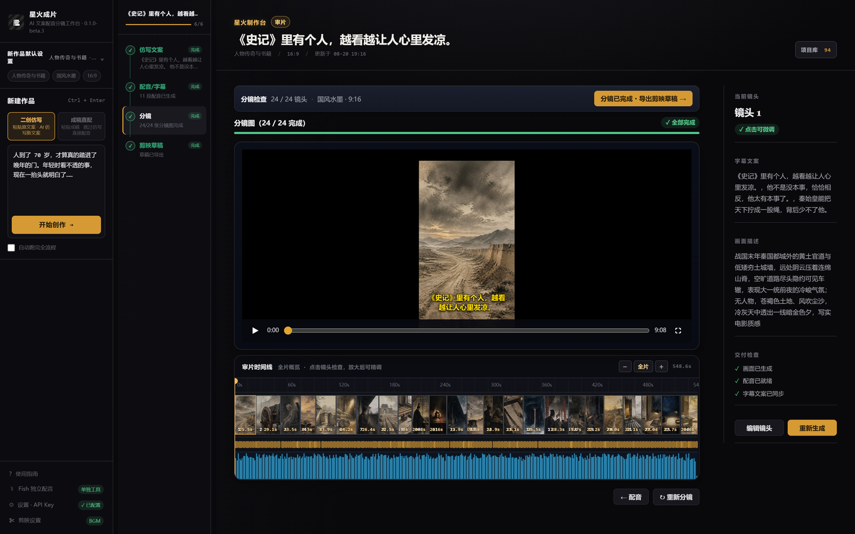This screenshot has height=534, width=855.
Task: Click the 16:9 aspect ratio chip
Action: 91,76
